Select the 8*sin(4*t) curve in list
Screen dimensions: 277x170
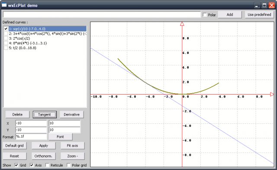click(28, 43)
